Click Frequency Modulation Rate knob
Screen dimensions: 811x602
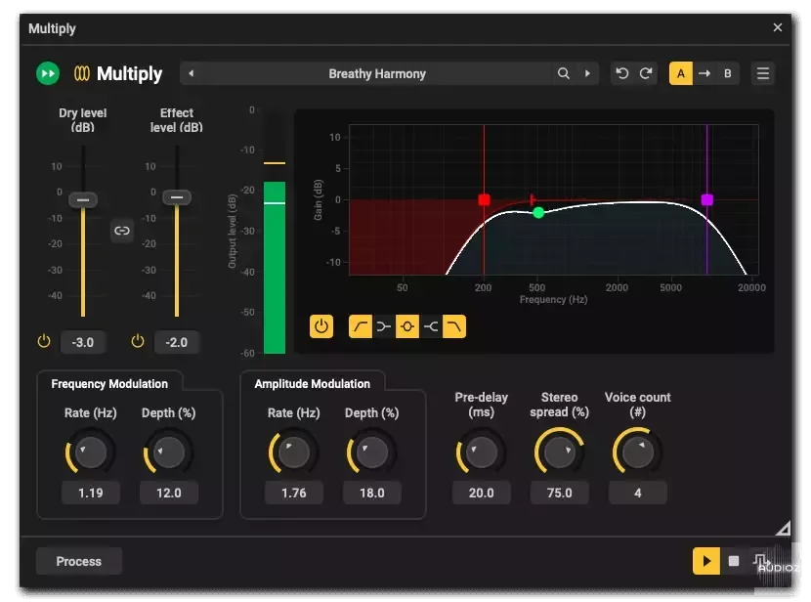tap(91, 452)
